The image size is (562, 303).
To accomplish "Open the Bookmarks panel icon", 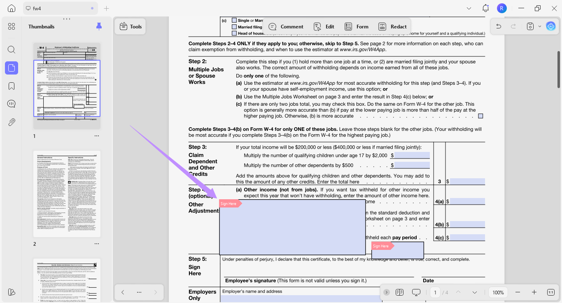I will (12, 86).
